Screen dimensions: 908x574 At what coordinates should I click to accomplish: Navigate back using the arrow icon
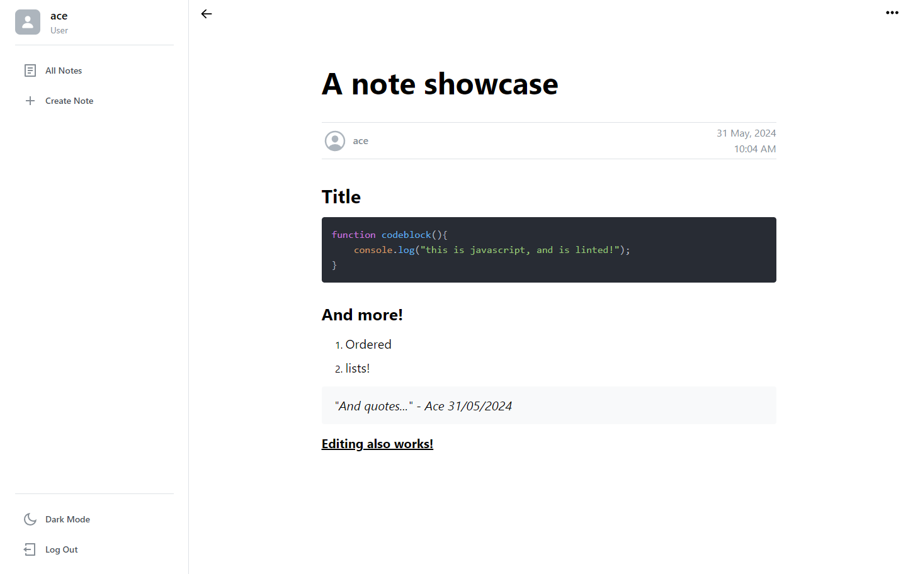tap(206, 13)
